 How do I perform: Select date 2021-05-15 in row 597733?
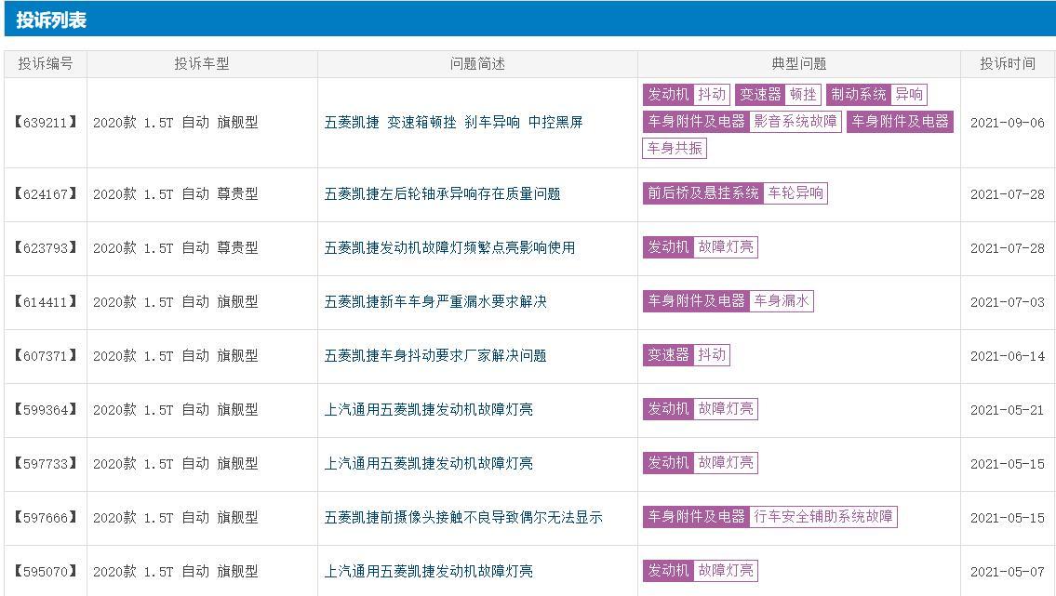point(1008,463)
